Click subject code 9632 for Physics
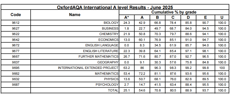This screenshot has width=231, height=95. coord(16,79)
